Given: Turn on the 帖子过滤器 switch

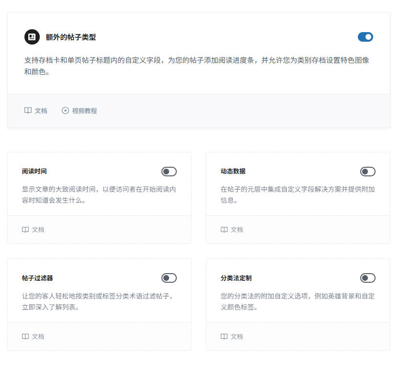Looking at the screenshot, I should [169, 278].
